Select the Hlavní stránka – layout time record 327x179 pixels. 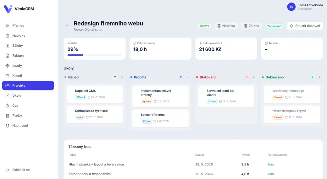(x=193, y=165)
